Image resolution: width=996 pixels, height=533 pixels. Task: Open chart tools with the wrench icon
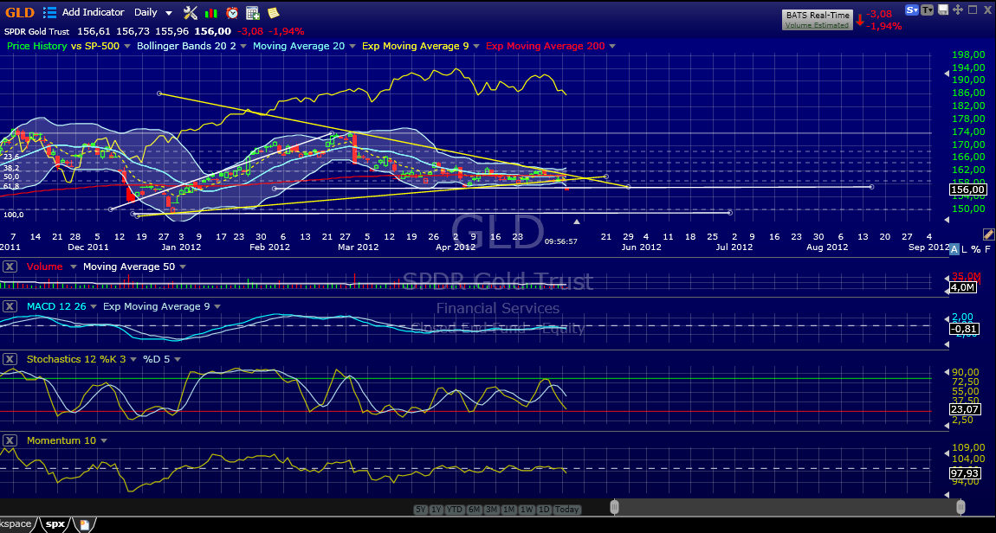pos(190,12)
